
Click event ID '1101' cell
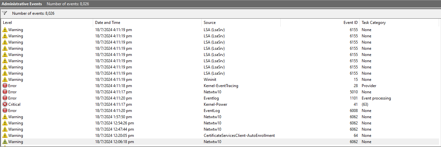tap(353, 98)
